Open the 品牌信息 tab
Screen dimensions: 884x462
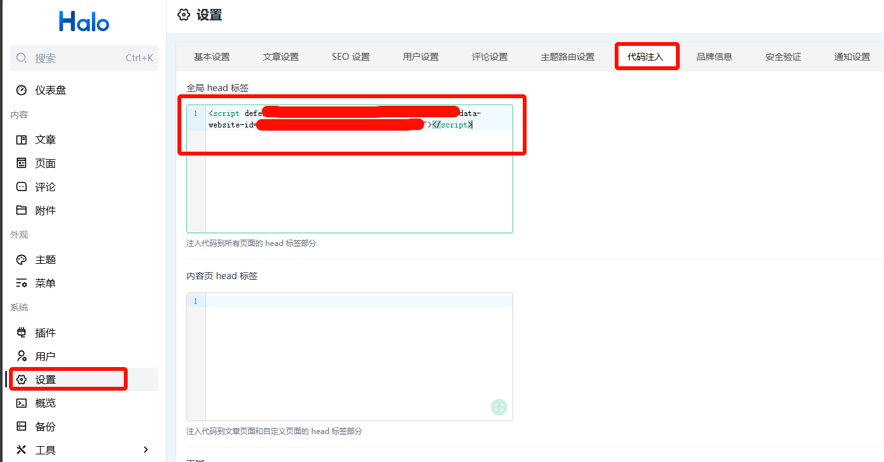pyautogui.click(x=715, y=57)
